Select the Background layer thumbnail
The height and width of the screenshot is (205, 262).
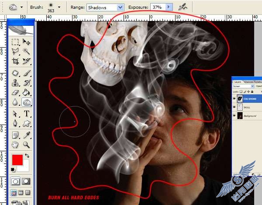click(x=240, y=115)
